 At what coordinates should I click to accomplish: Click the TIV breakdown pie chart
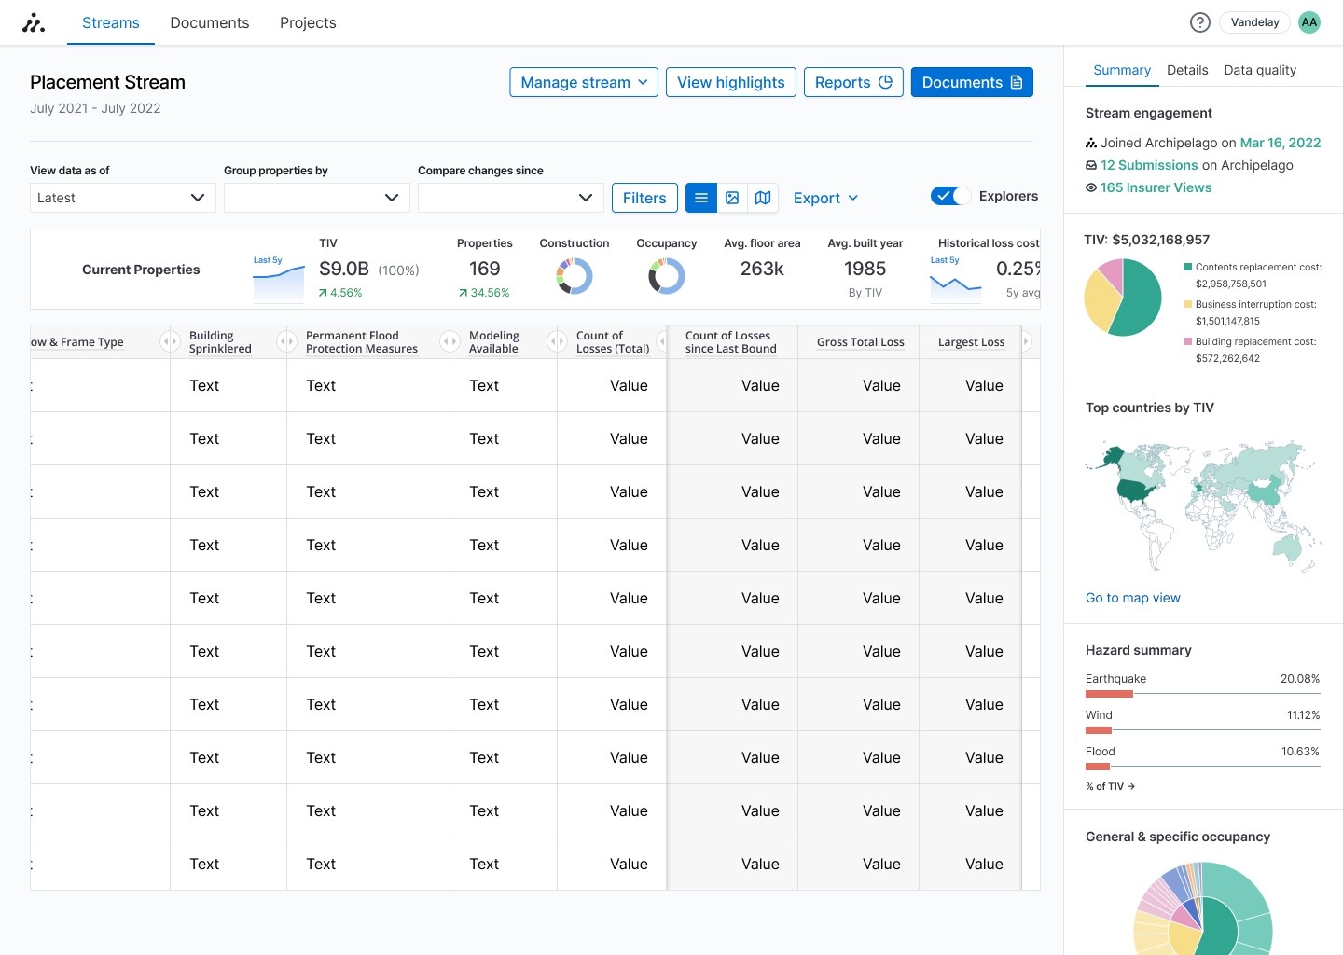[1123, 298]
